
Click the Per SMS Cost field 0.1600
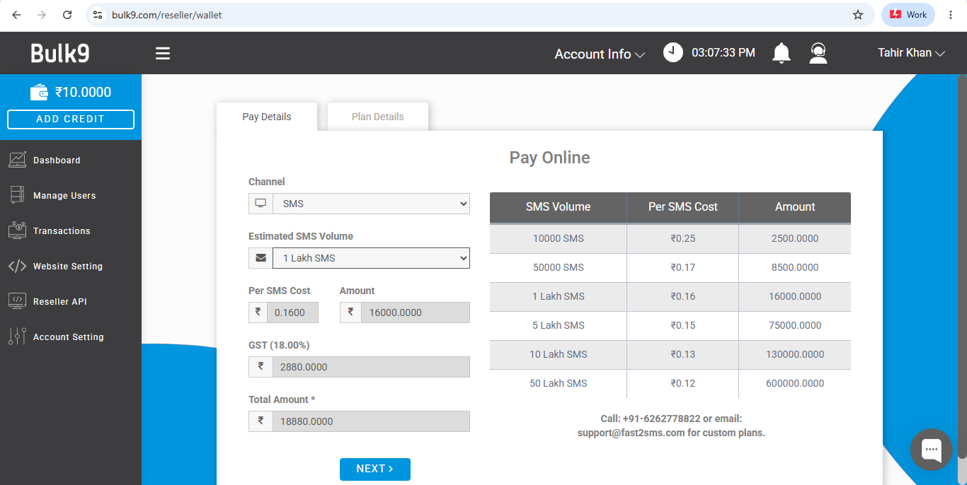coord(294,312)
